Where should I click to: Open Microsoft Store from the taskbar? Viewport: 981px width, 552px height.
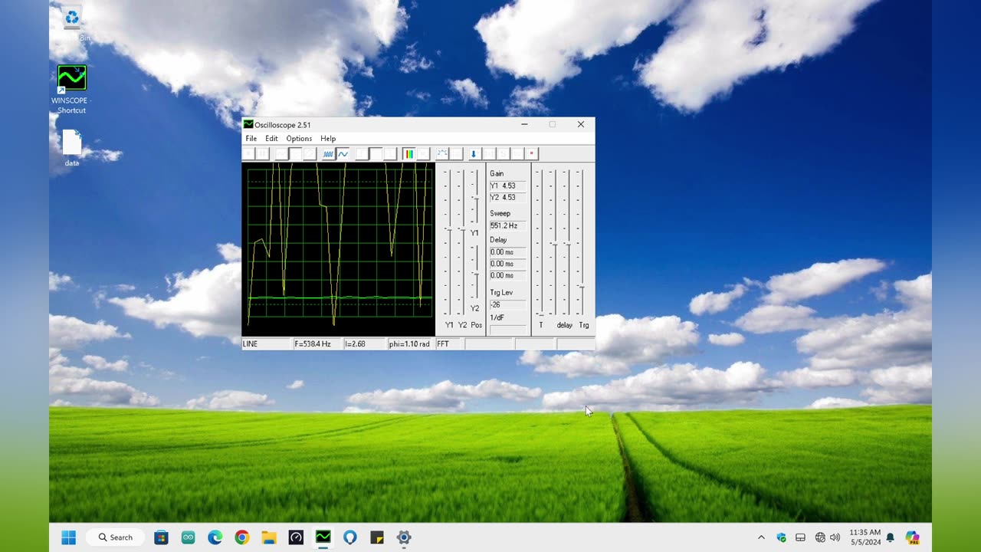161,537
